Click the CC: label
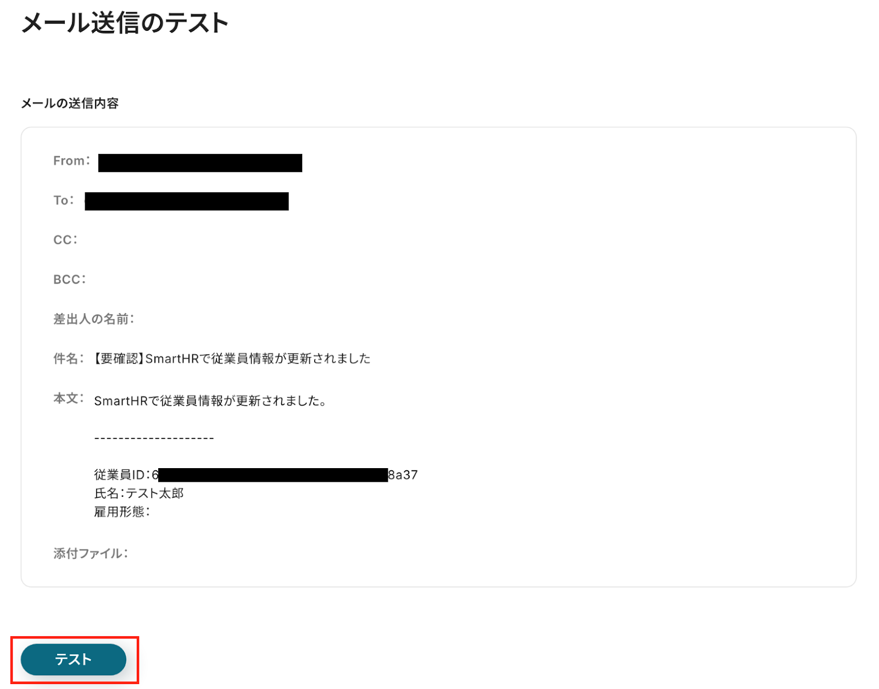879x689 pixels. (65, 240)
